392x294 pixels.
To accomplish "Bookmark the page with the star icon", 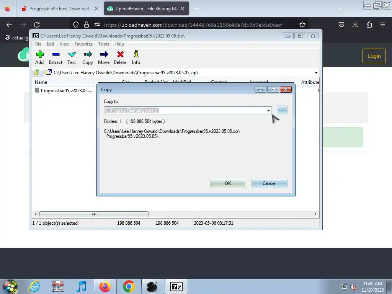I will [x=302, y=24].
